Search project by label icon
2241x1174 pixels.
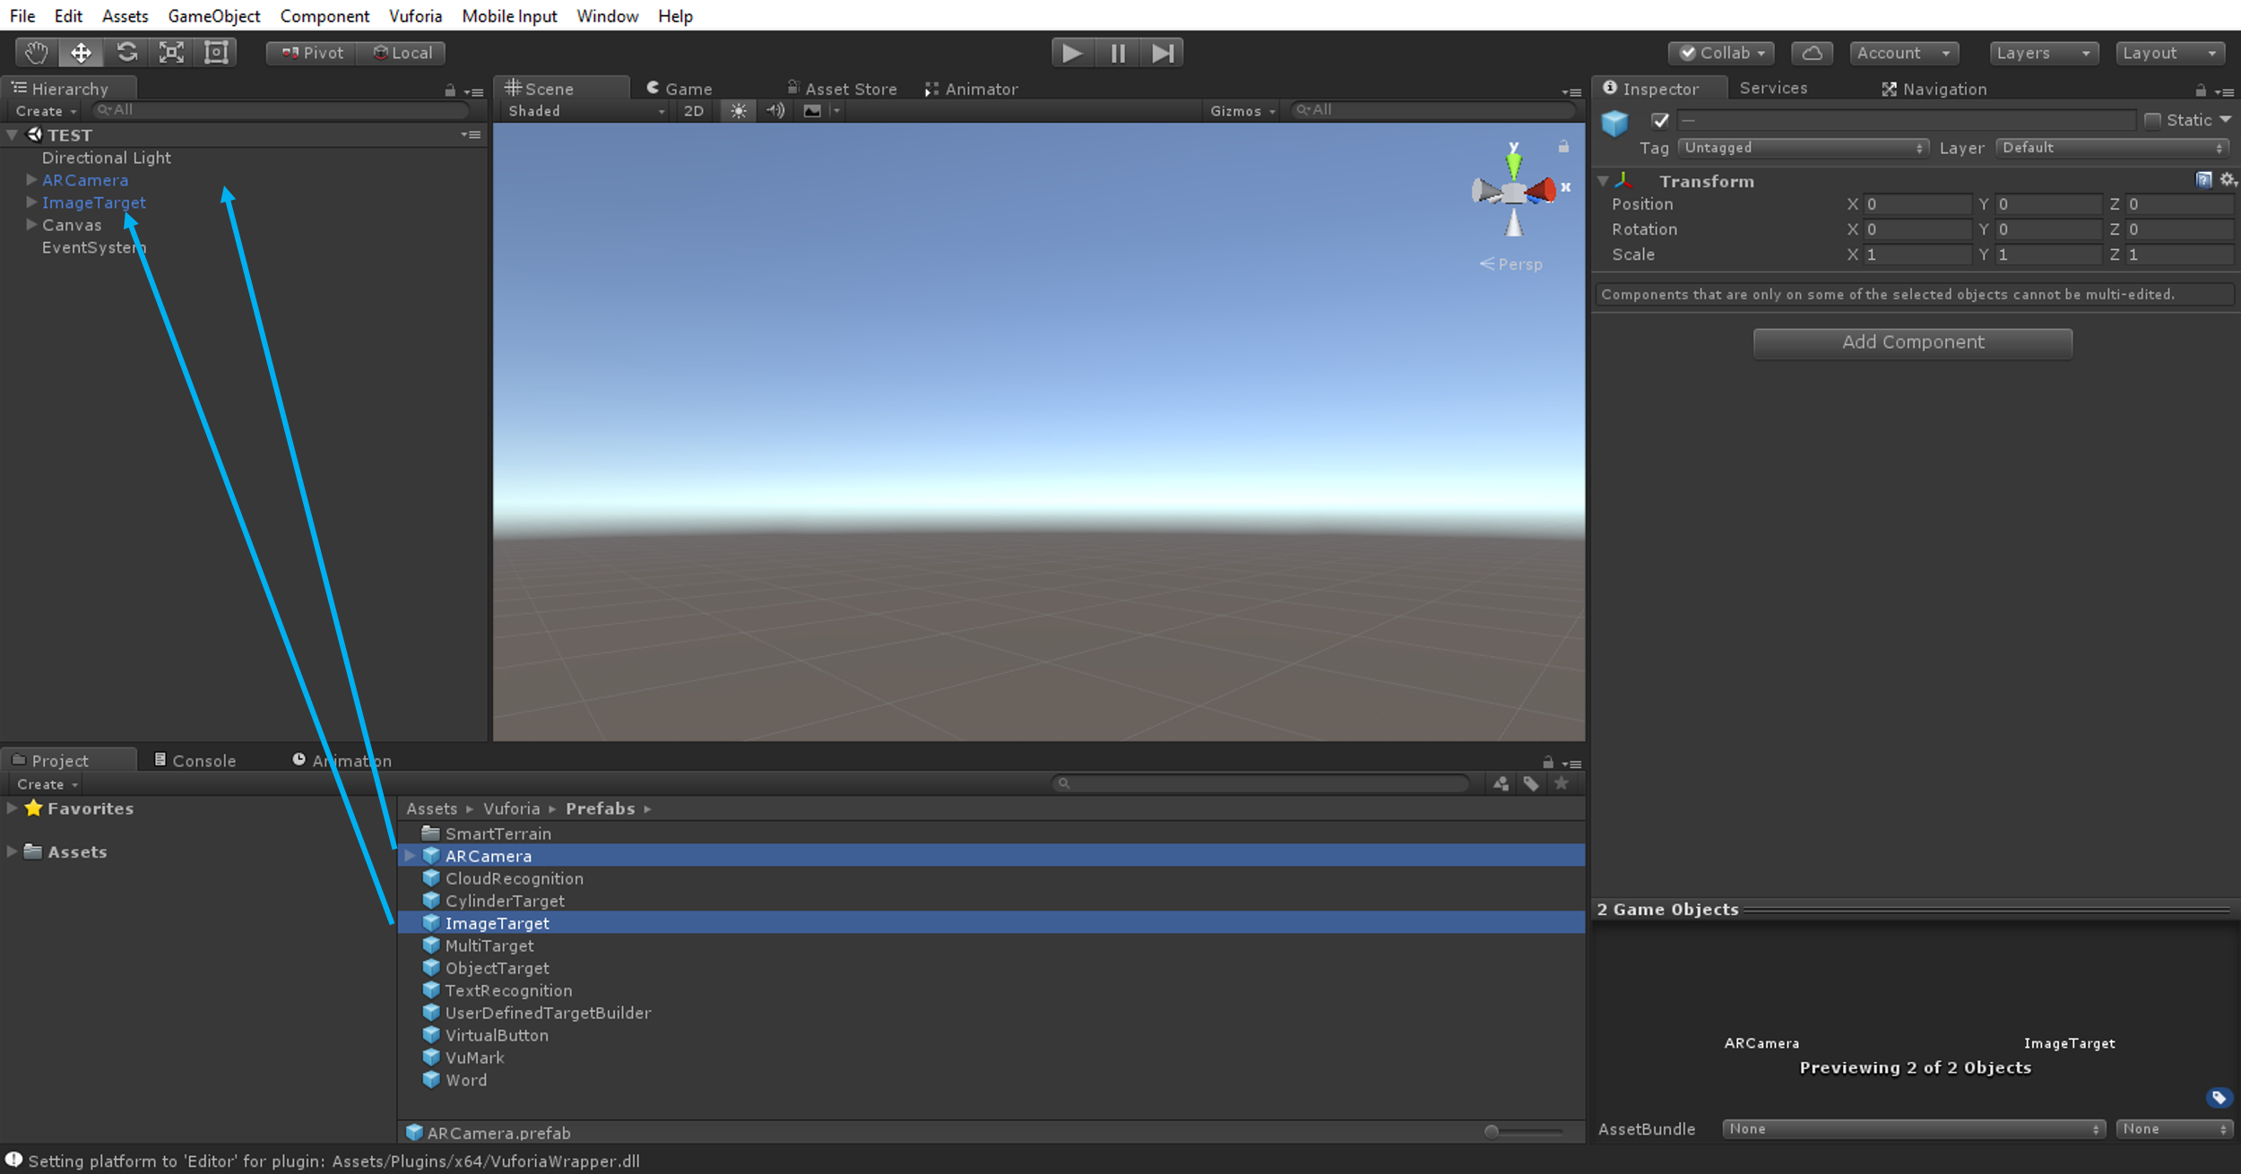click(1531, 783)
